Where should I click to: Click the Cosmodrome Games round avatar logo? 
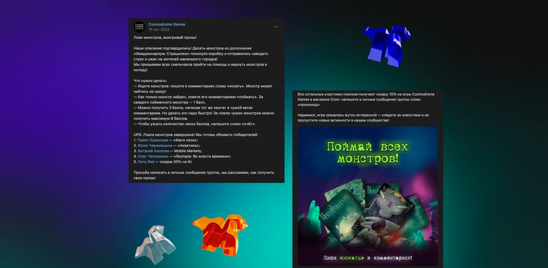tap(139, 27)
